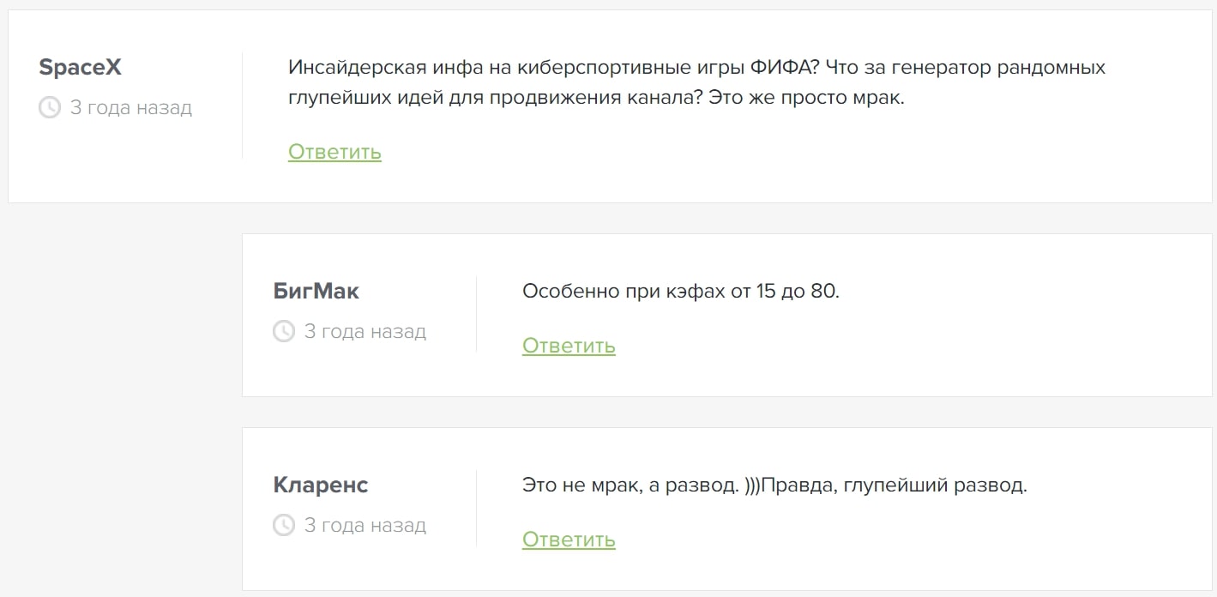This screenshot has width=1217, height=597.
Task: Open the SpaceX username
Action: coord(81,68)
